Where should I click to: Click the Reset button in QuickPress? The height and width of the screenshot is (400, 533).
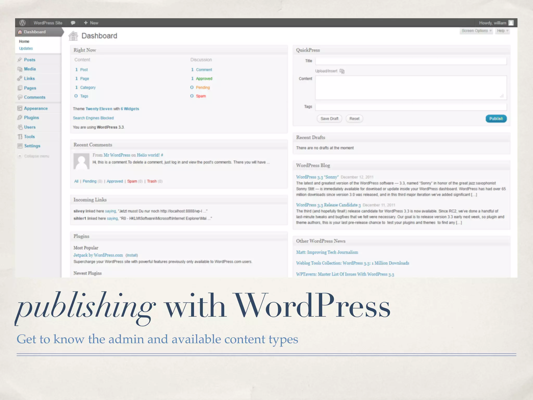354,119
